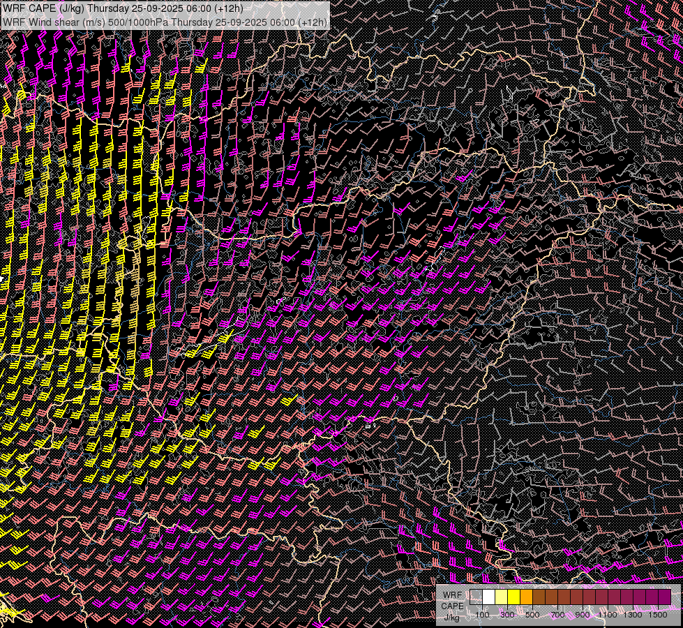Click the WRF Wind shear title line
This screenshot has width=683, height=628.
[165, 22]
